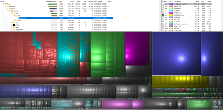Click the magenta STARPAK File color swatch
The height and width of the screenshot is (110, 223).
coord(171,13)
